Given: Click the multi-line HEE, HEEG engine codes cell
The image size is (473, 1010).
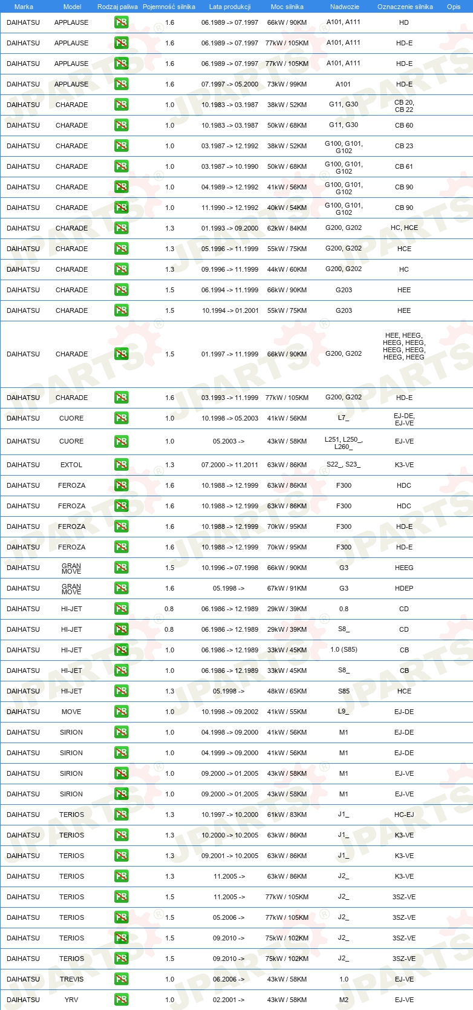Looking at the screenshot, I should 404,346.
